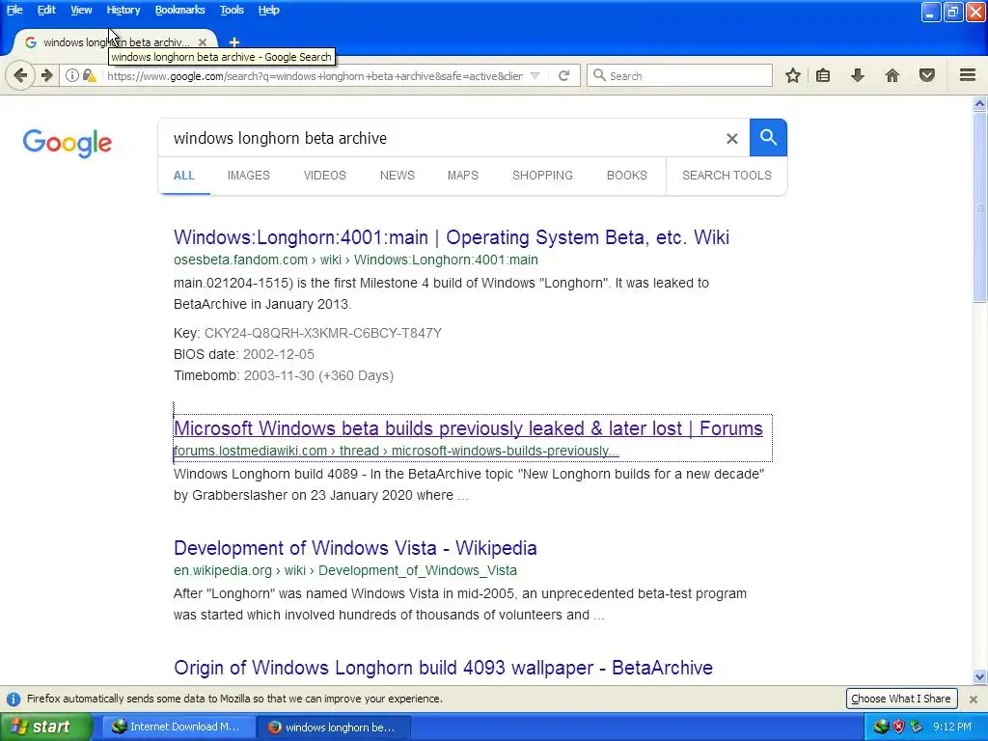
Task: Open the View menu
Action: coord(81,10)
